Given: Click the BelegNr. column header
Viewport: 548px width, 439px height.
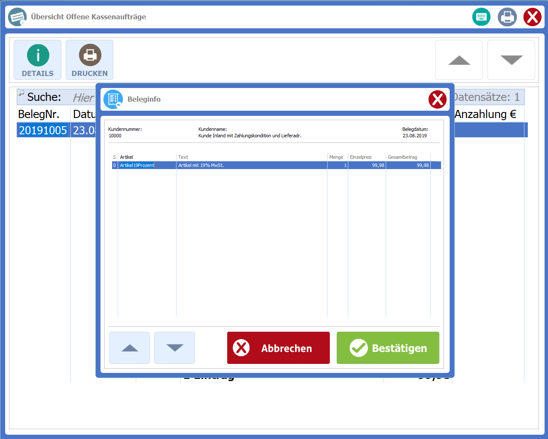Looking at the screenshot, I should [39, 115].
